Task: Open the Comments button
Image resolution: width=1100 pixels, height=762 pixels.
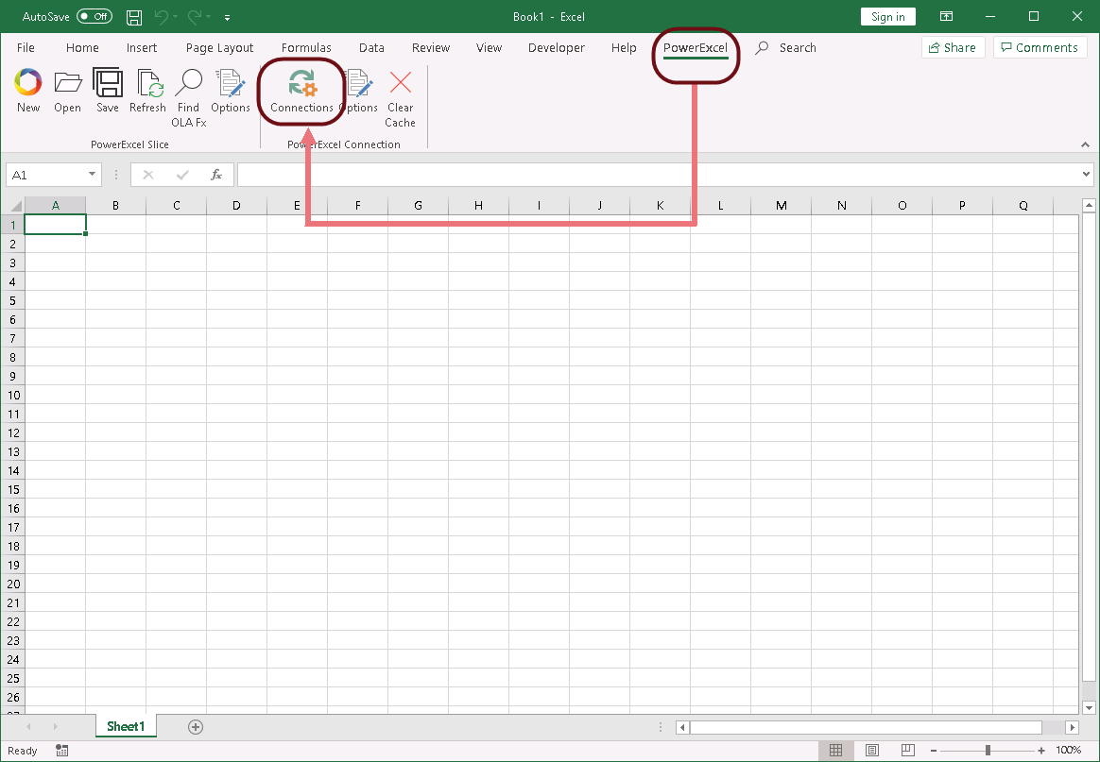Action: point(1040,47)
